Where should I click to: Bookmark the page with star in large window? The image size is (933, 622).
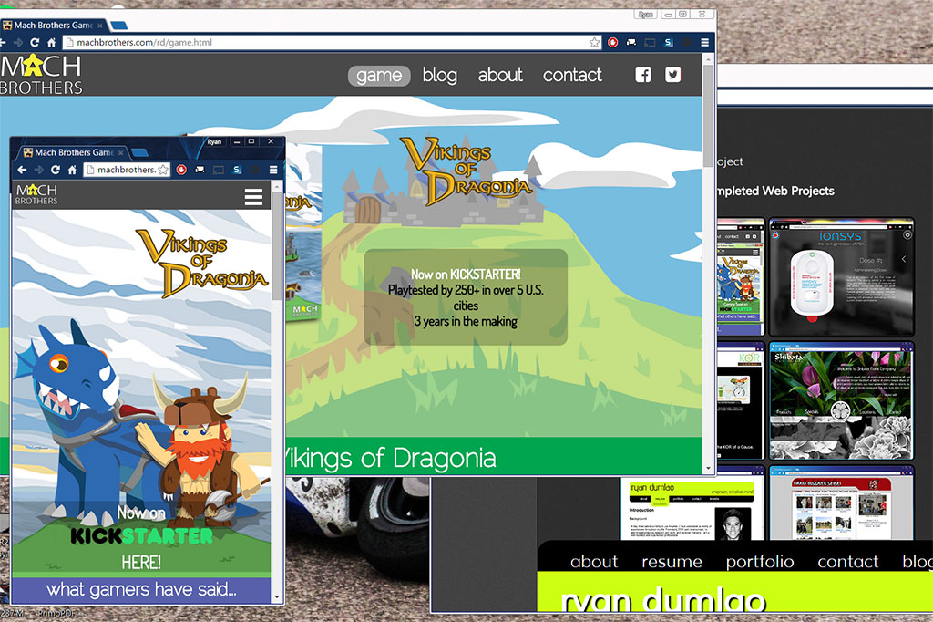tap(594, 42)
